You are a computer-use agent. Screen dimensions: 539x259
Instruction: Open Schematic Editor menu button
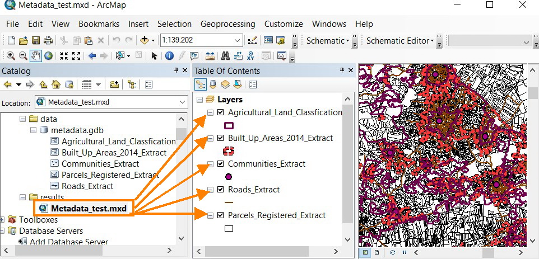[400, 40]
